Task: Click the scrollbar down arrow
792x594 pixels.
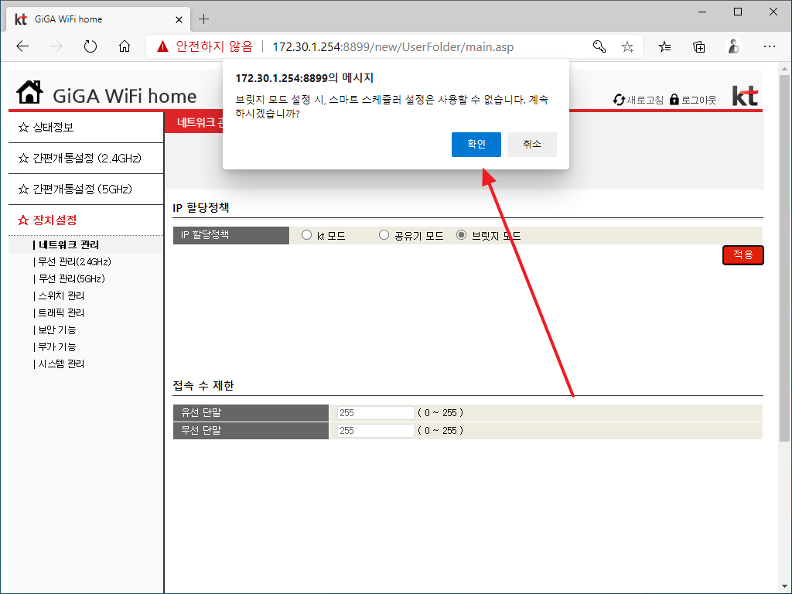Action: [x=784, y=587]
